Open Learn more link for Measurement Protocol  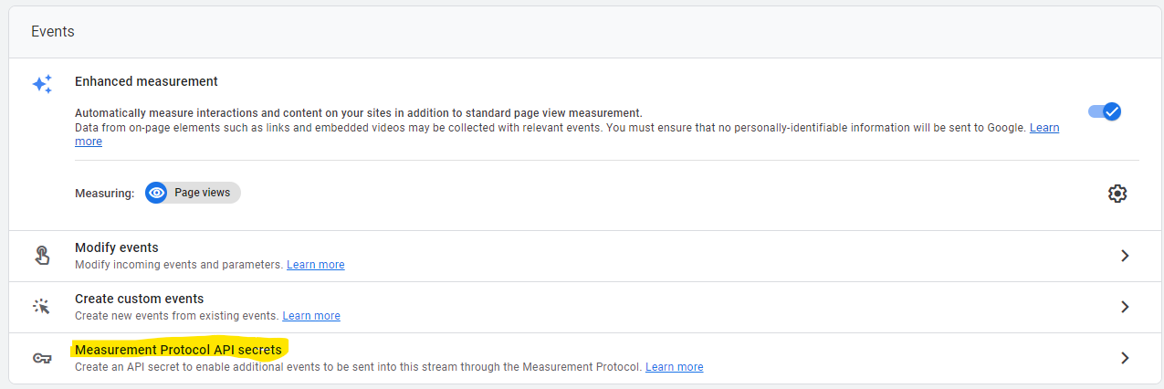tap(675, 367)
